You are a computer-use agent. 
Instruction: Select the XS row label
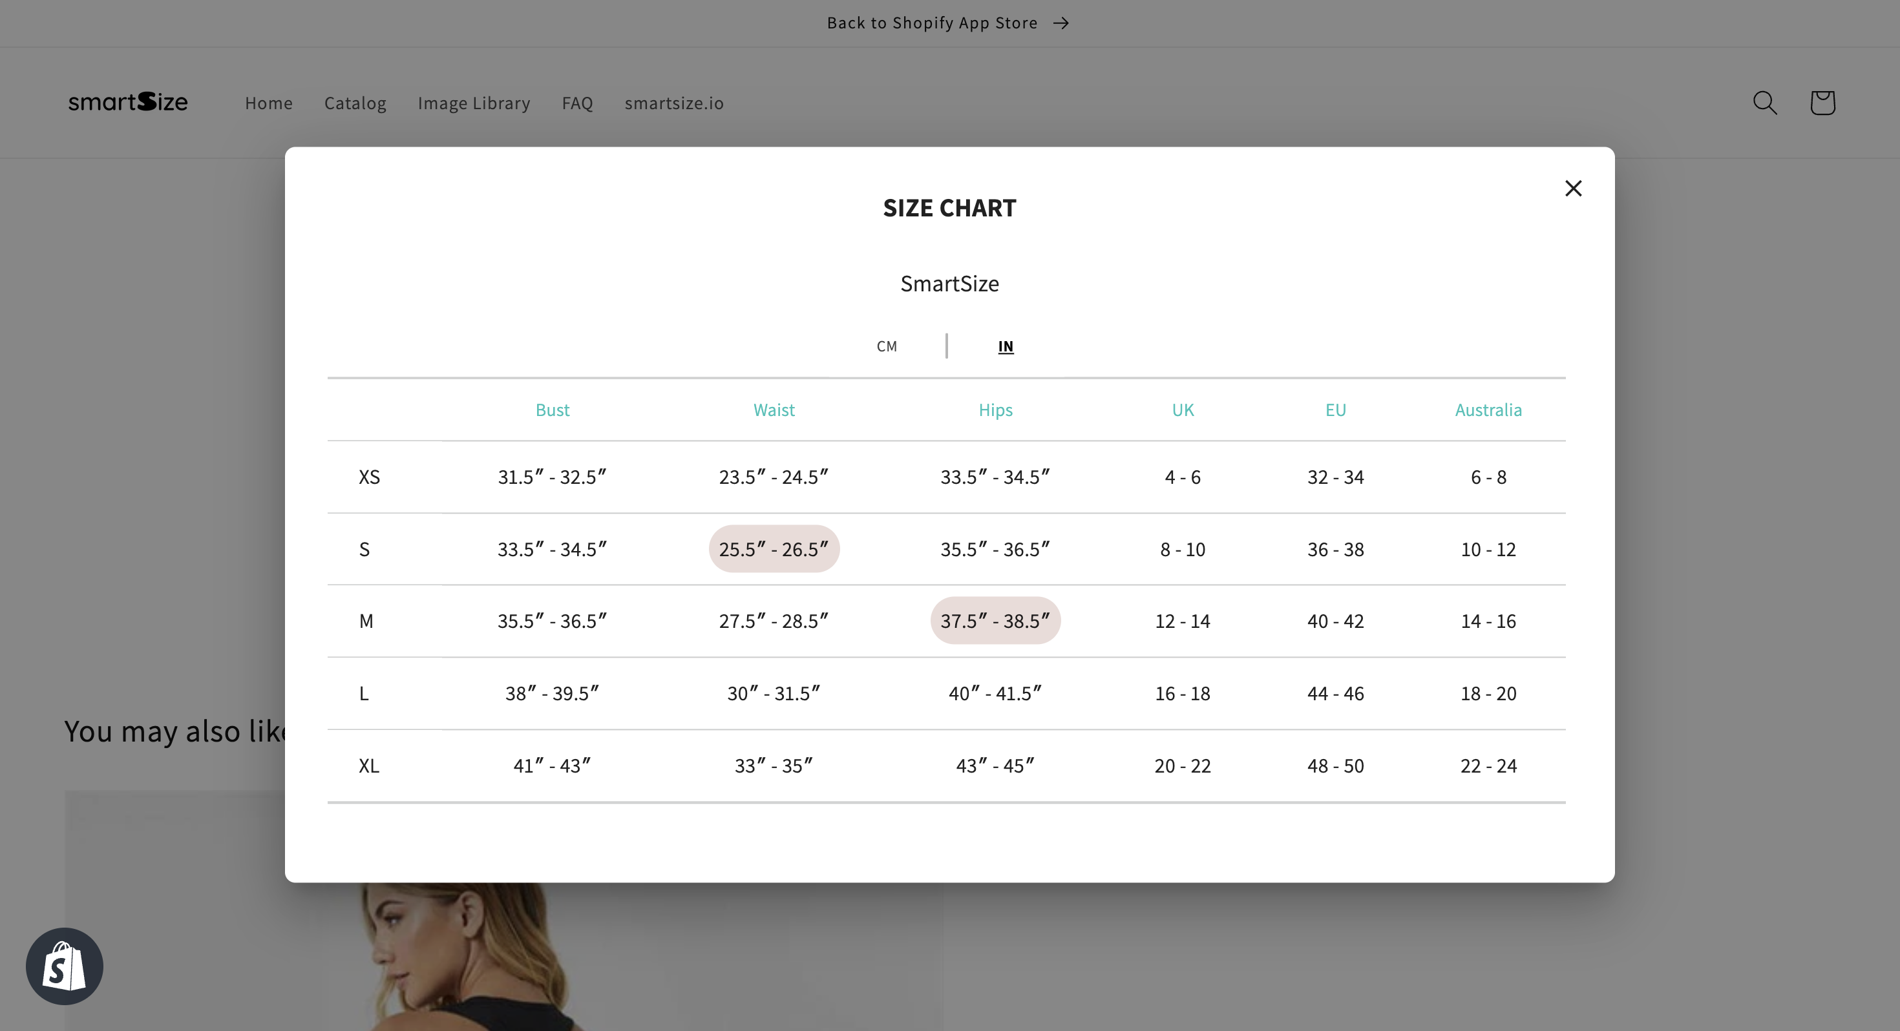pyautogui.click(x=369, y=477)
